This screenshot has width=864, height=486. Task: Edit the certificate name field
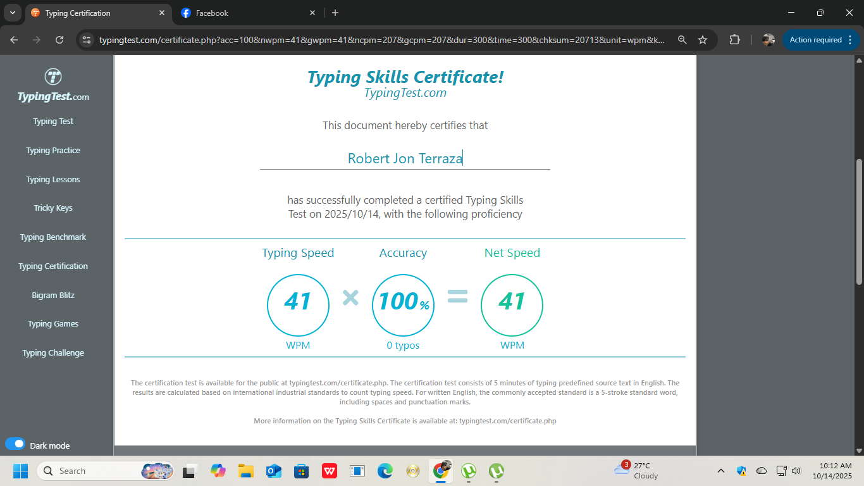point(405,158)
